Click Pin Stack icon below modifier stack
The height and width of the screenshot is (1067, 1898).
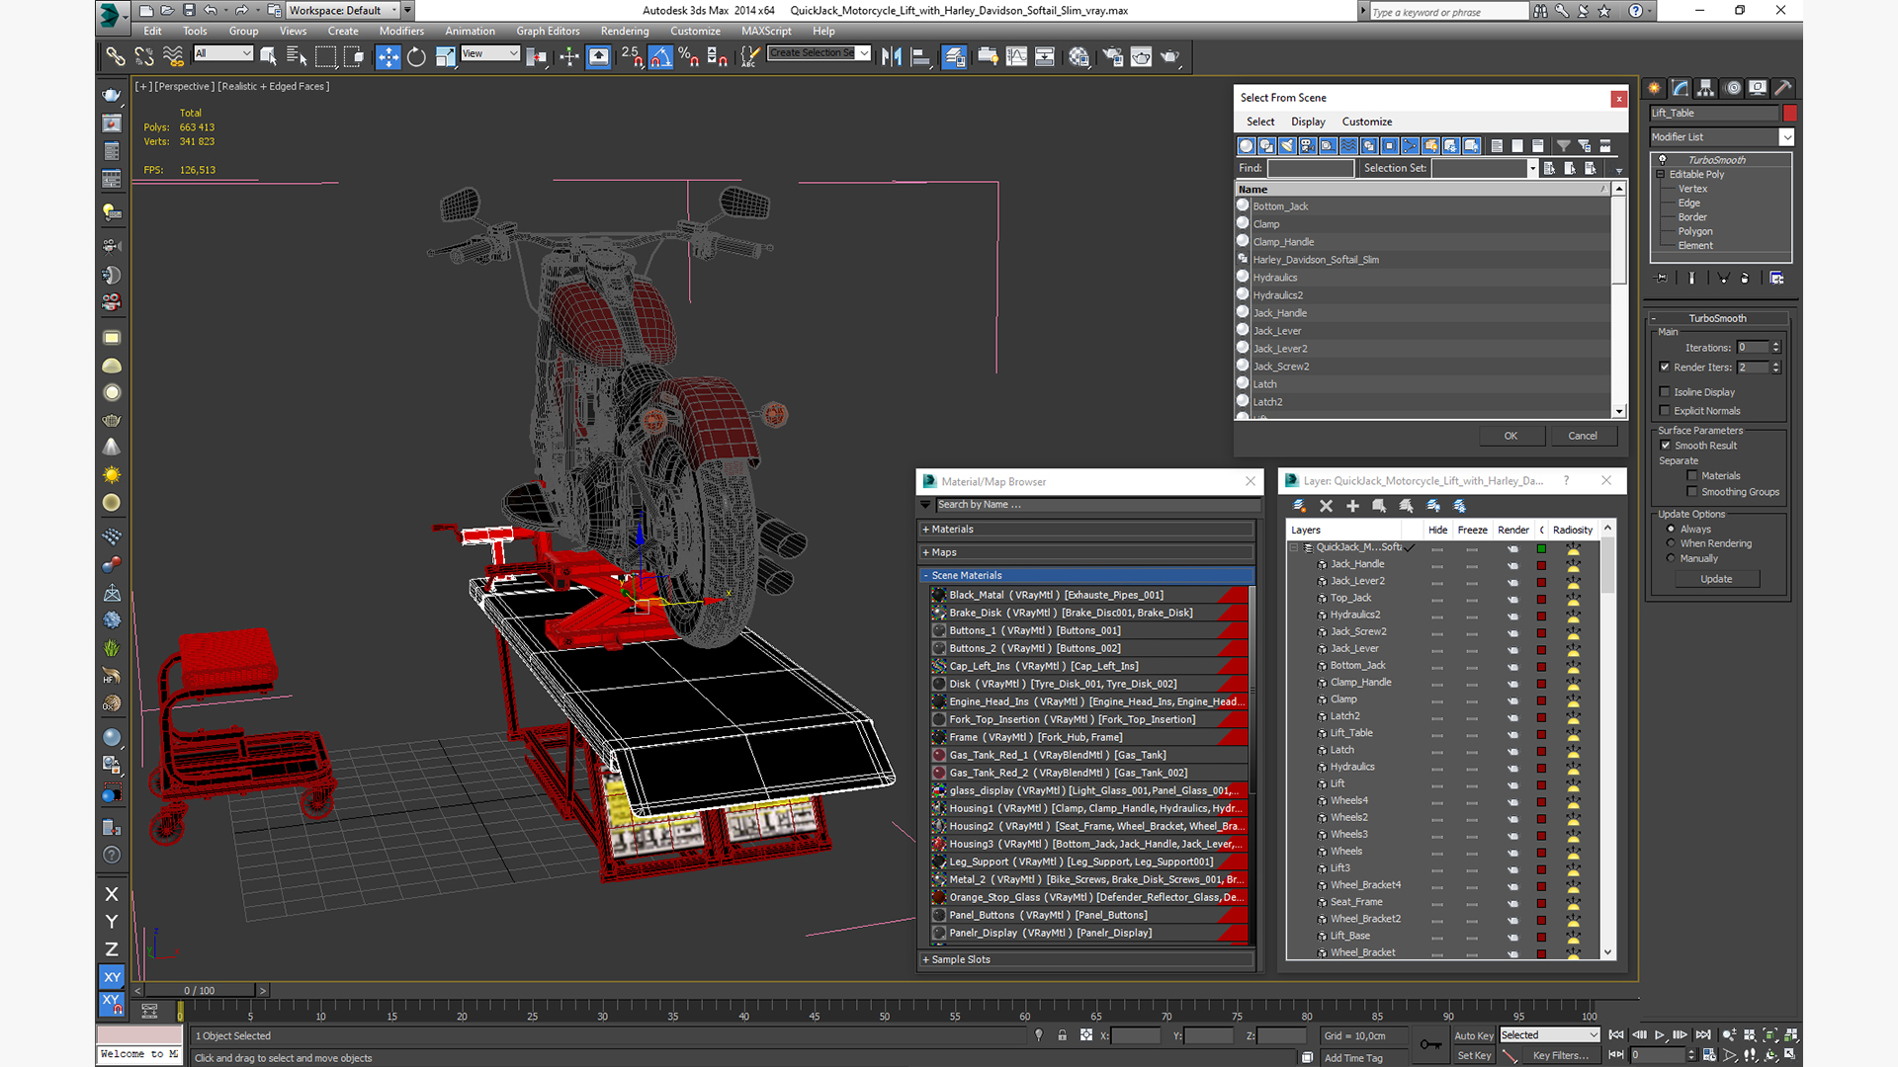[1661, 279]
